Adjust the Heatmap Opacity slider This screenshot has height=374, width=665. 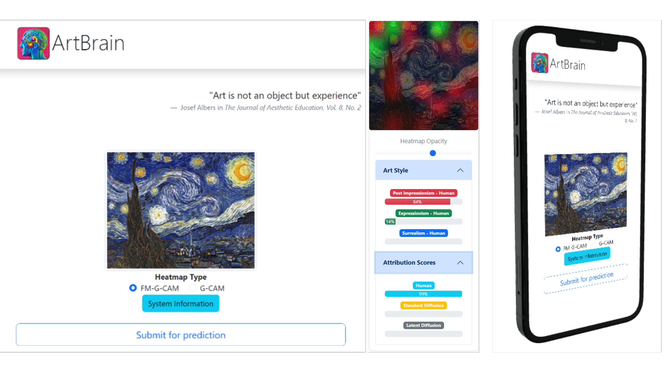click(x=433, y=153)
